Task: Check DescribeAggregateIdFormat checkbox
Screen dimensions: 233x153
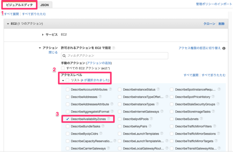Action: tap(68, 111)
